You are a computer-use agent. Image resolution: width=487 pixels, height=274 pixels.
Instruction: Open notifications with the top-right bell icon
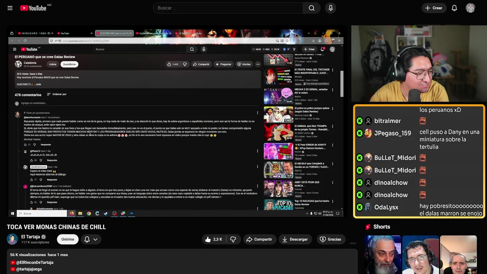454,8
